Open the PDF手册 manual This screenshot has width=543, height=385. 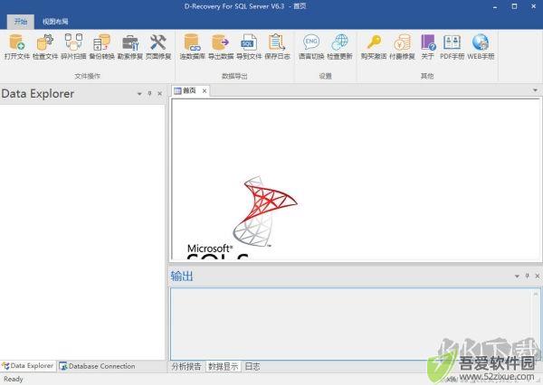452,47
